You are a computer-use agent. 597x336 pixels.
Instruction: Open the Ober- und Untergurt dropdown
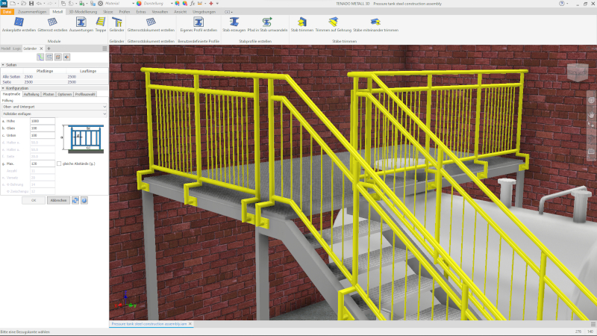54,106
